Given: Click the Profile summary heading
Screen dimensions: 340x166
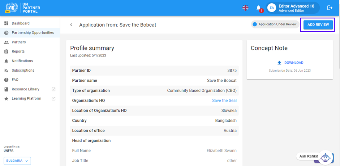Looking at the screenshot, I should point(92,48).
